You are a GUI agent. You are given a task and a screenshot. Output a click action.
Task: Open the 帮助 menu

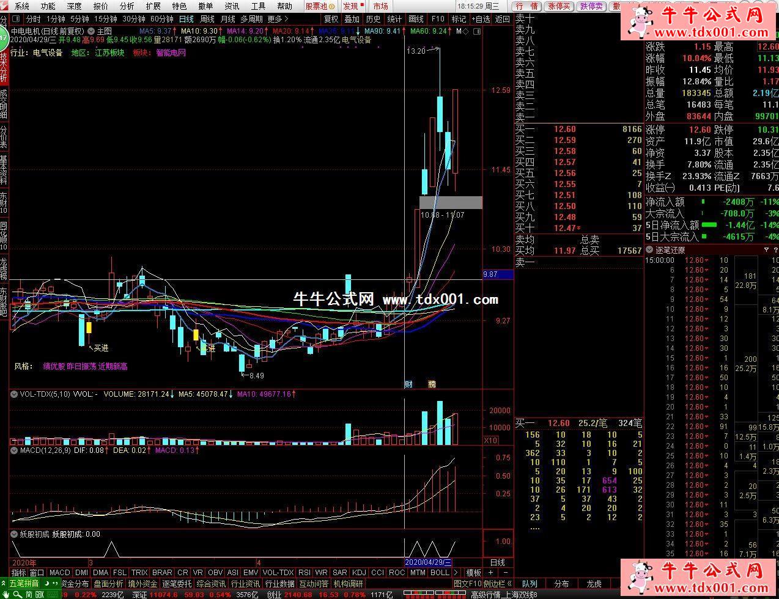284,6
